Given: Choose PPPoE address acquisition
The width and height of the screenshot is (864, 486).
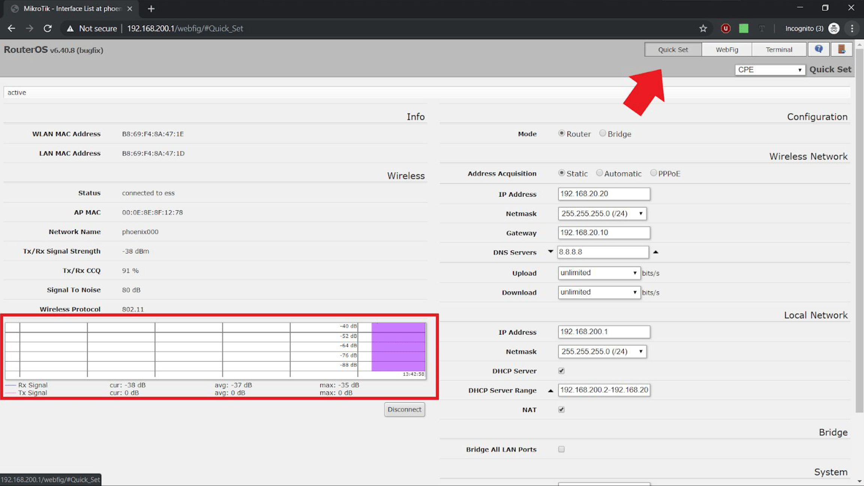Looking at the screenshot, I should 653,173.
